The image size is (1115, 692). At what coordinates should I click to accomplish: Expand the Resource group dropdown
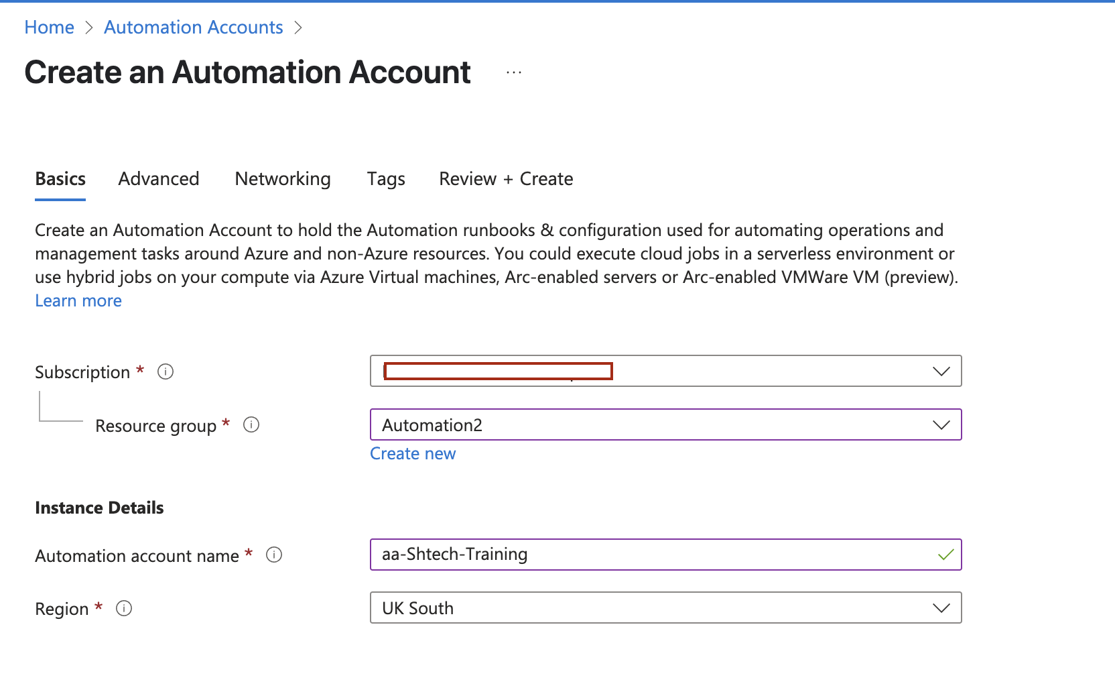(x=941, y=424)
